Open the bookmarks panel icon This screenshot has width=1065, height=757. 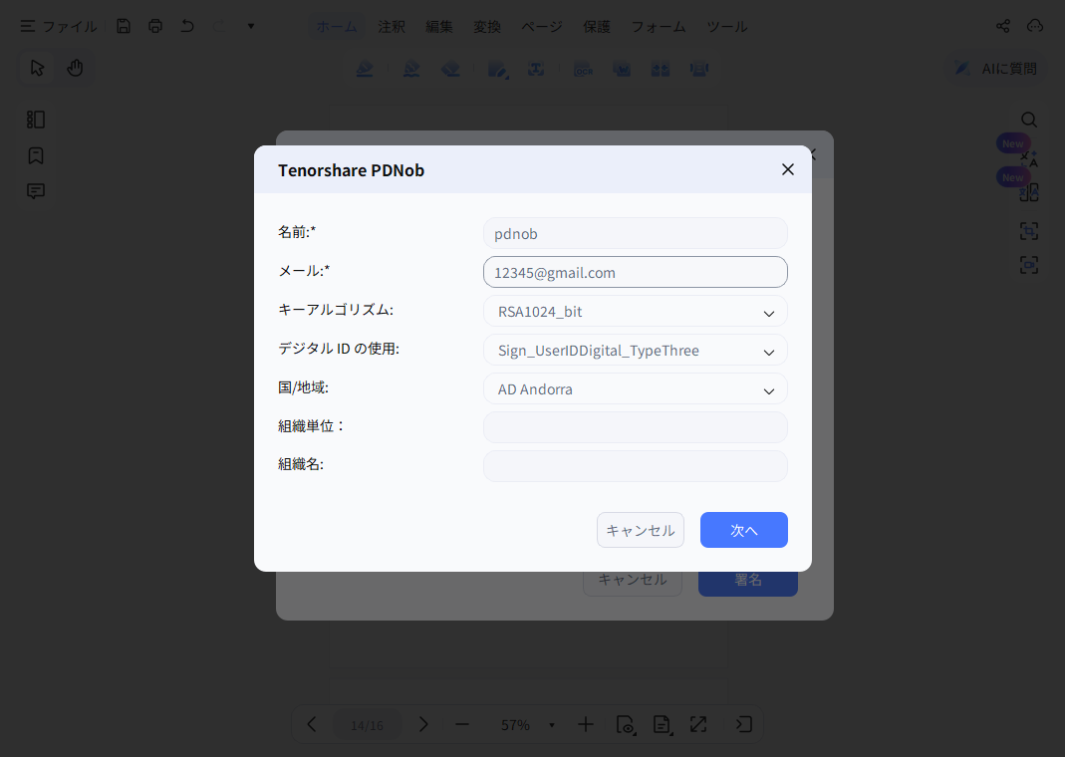click(x=35, y=155)
